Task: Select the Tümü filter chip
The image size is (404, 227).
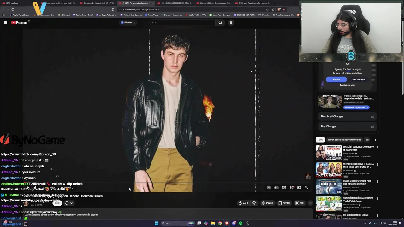Action: pyautogui.click(x=320, y=140)
